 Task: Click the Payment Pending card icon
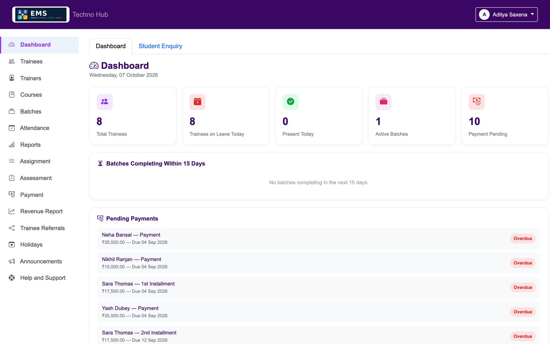[476, 102]
